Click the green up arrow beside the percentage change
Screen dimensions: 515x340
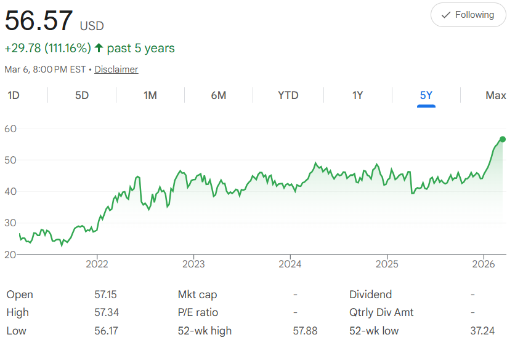pyautogui.click(x=99, y=48)
